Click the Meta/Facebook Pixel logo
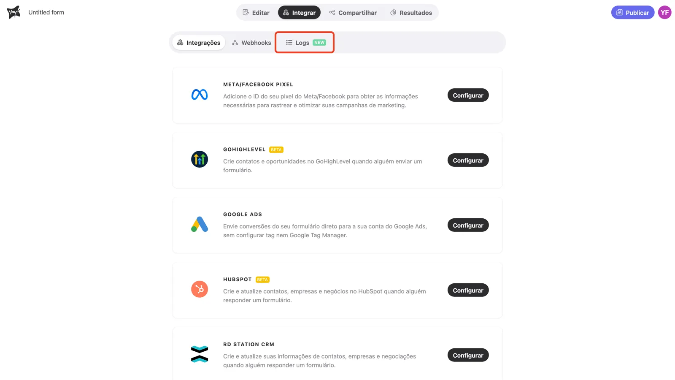The image size is (675, 380). pos(200,95)
